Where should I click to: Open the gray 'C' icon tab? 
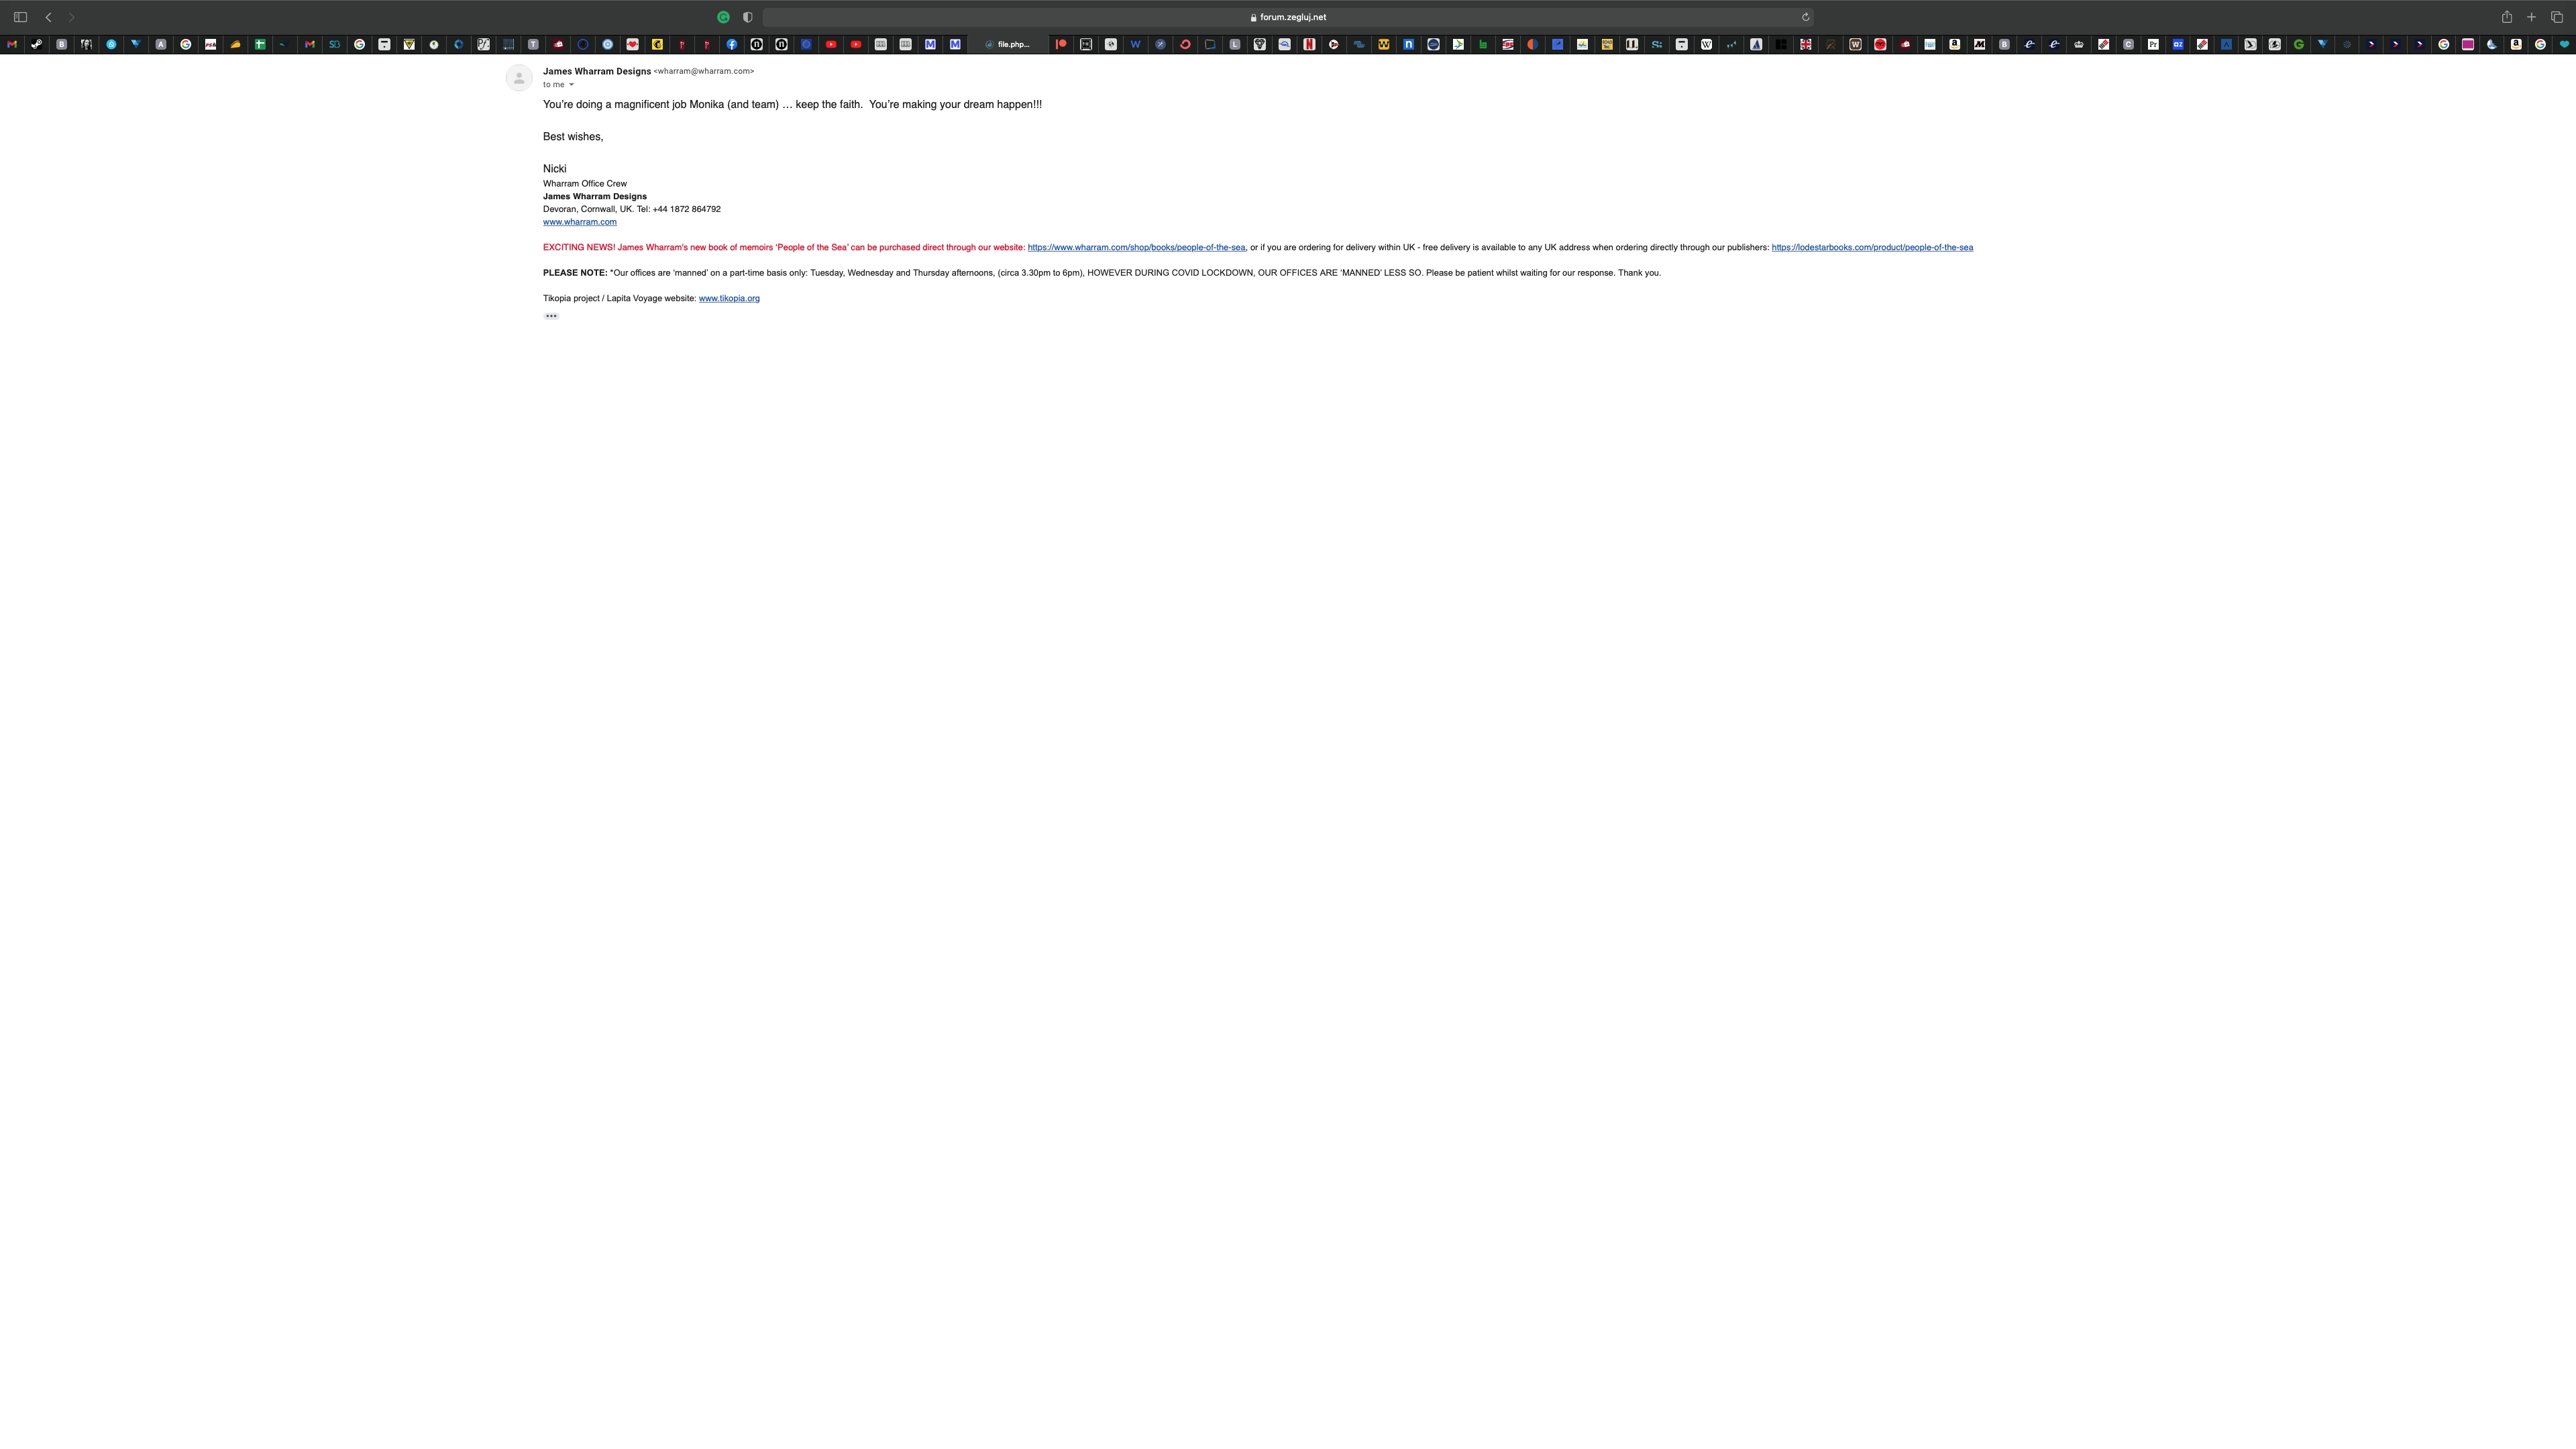2128,44
